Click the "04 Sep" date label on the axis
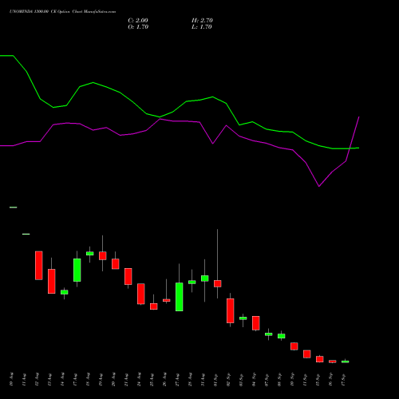Viewport: 399px width, 399px height. click(254, 380)
